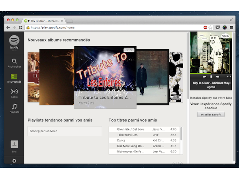Click the top titres list scrollbar
Image resolution: width=239 pixels, height=179 pixels.
tap(181, 134)
